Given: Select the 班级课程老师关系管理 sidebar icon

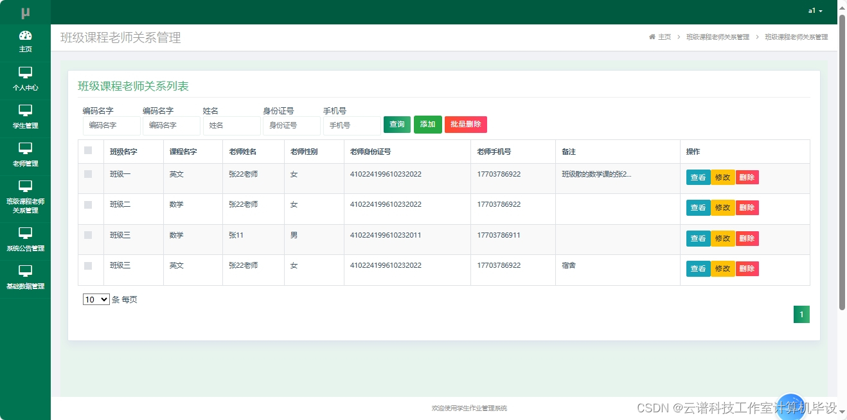Looking at the screenshot, I should pos(25,197).
